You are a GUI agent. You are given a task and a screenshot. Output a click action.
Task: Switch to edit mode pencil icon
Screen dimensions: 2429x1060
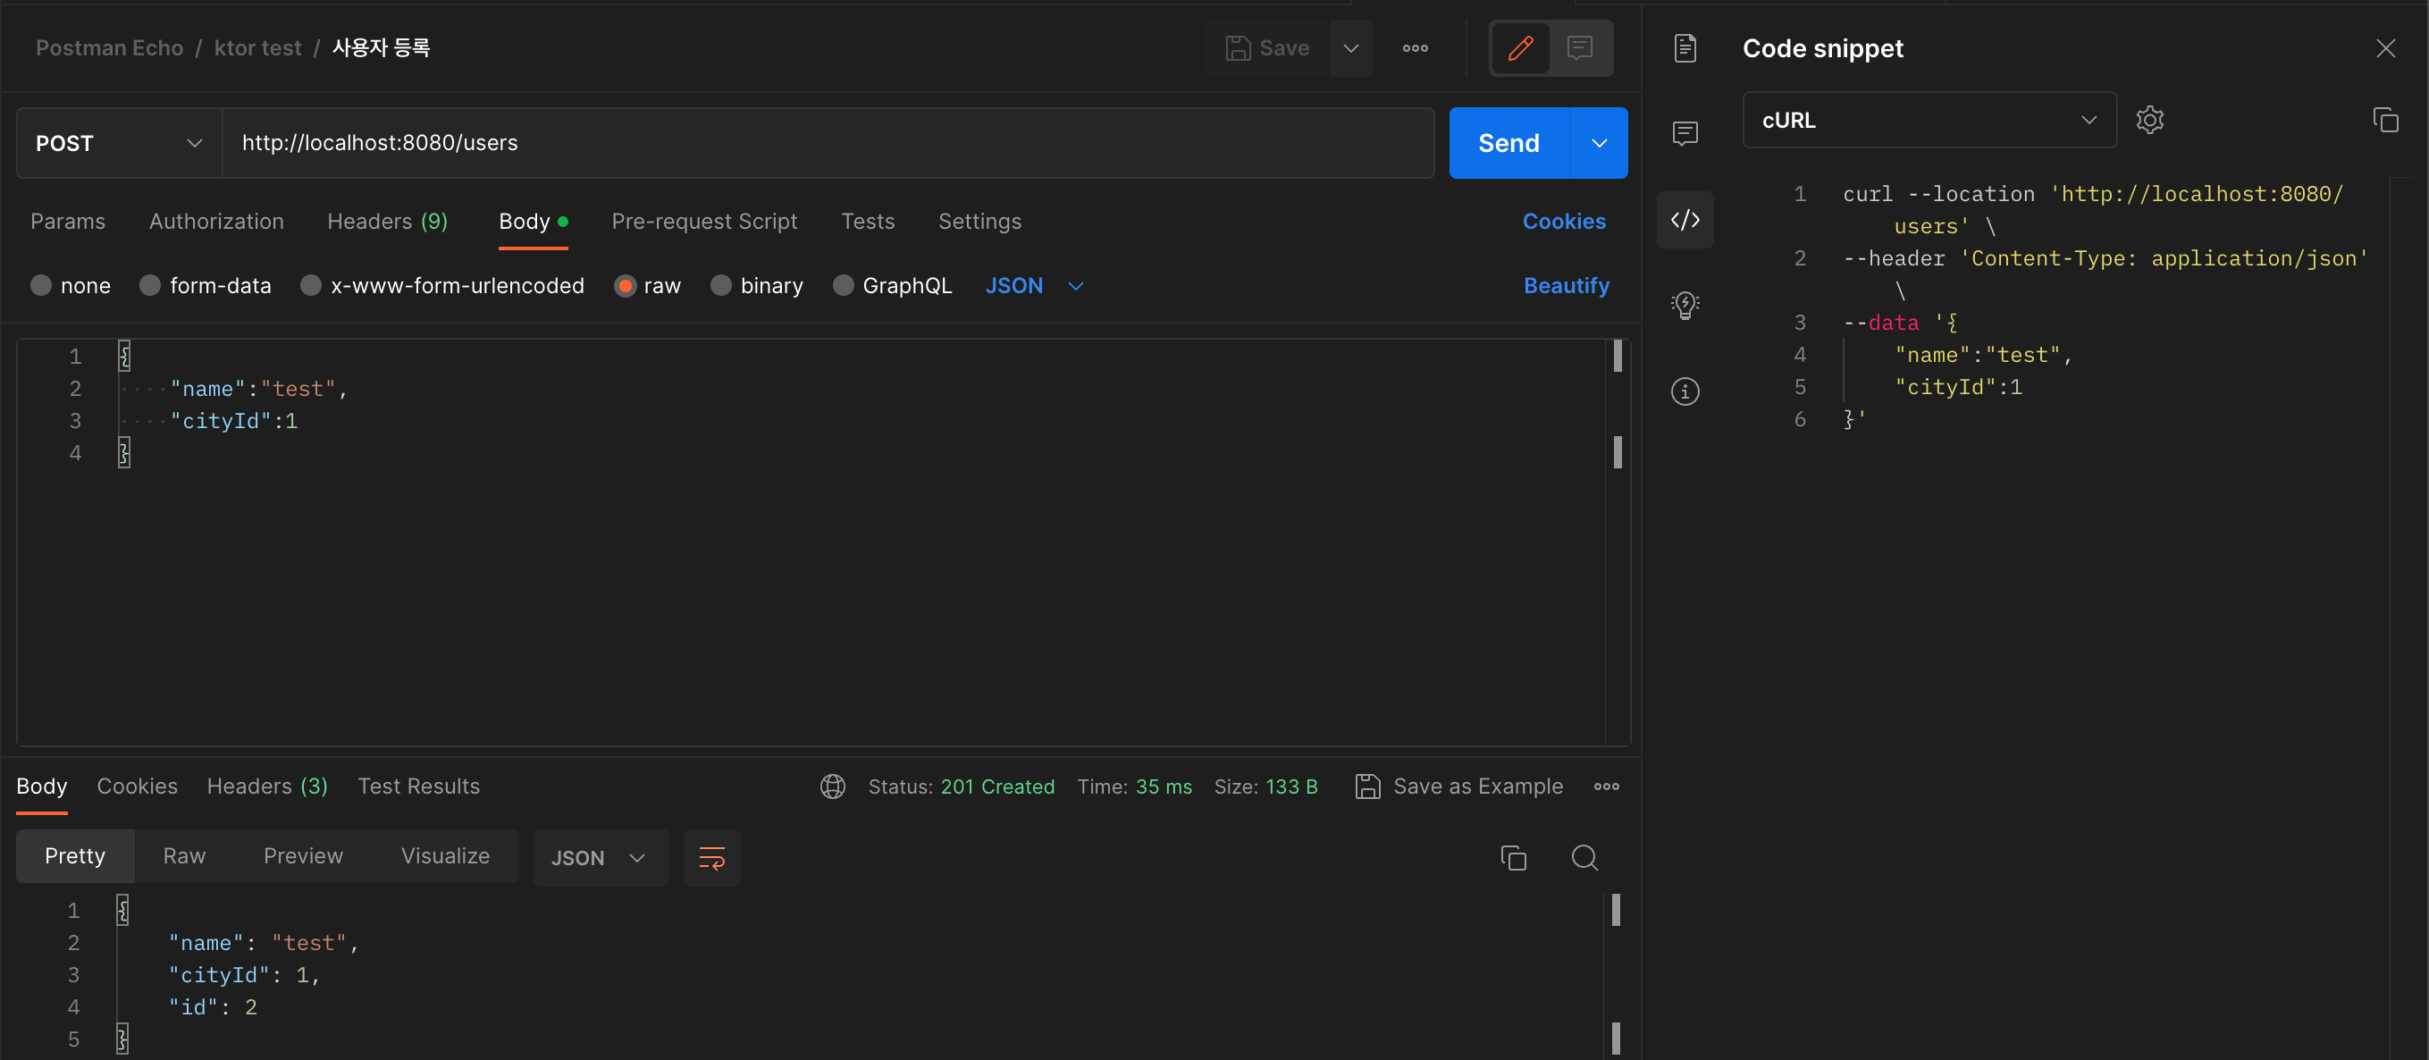[x=1520, y=48]
